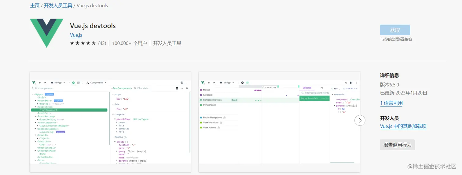Open the star rating with (43) reviews
462x175 pixels.
[x=88, y=43]
